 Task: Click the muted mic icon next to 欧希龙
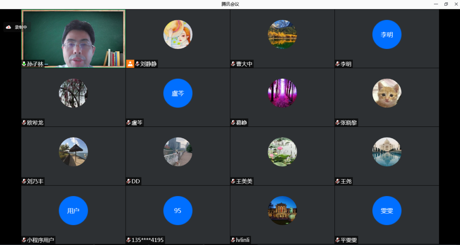coord(24,123)
